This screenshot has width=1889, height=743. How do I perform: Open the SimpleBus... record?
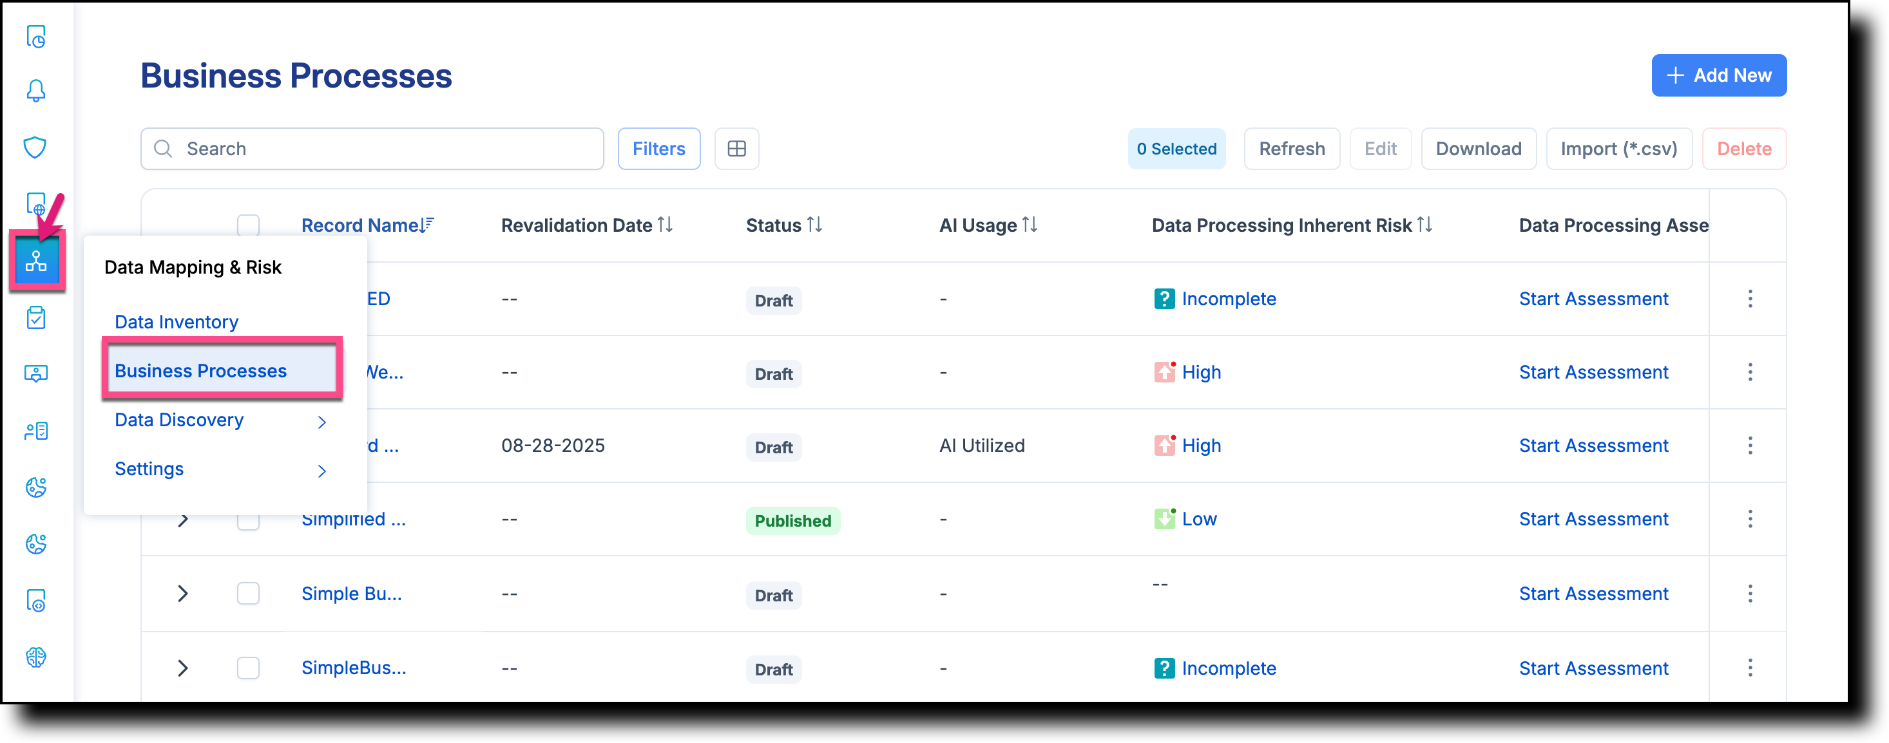354,668
